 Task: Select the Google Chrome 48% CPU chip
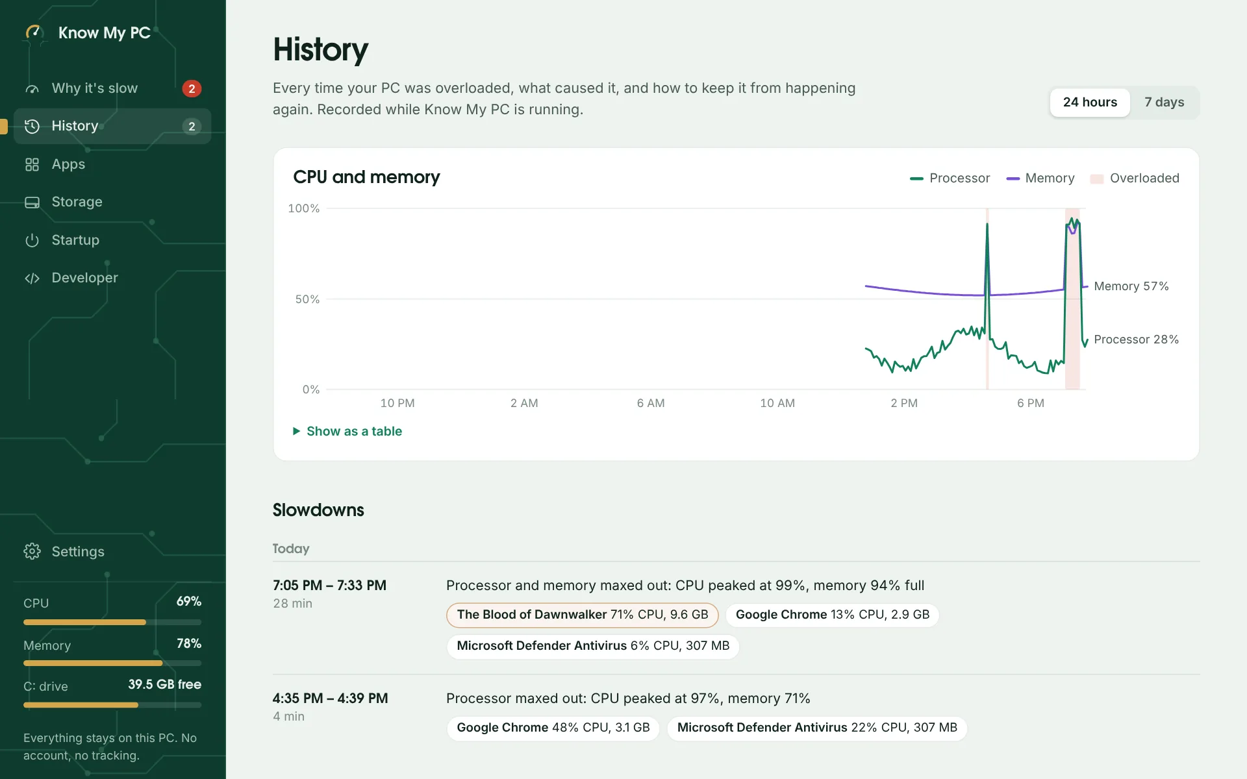(x=553, y=728)
